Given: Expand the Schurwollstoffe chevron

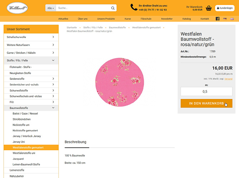Looking at the screenshot, I should [53, 90].
